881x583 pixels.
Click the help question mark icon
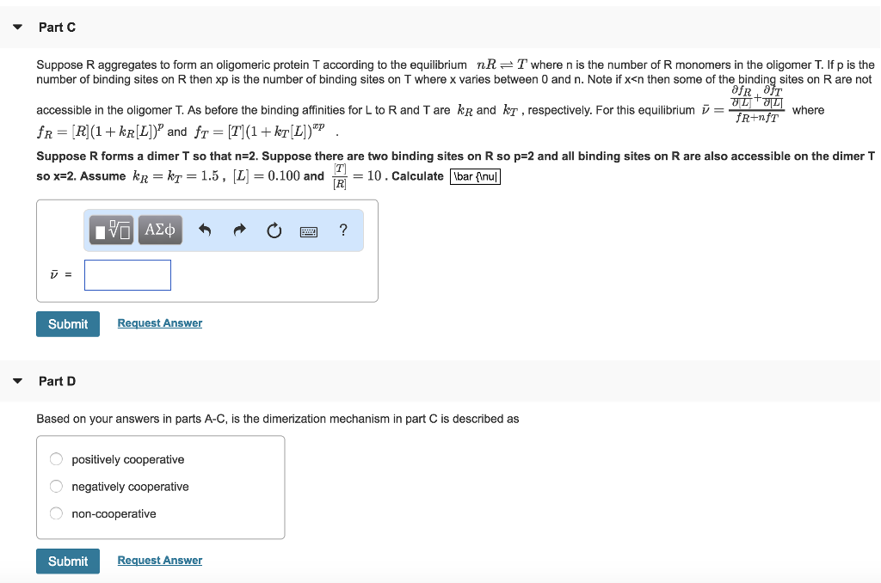[x=342, y=230]
